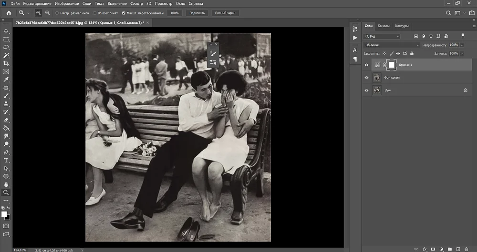
Task: Open the History panel icon
Action: click(355, 29)
